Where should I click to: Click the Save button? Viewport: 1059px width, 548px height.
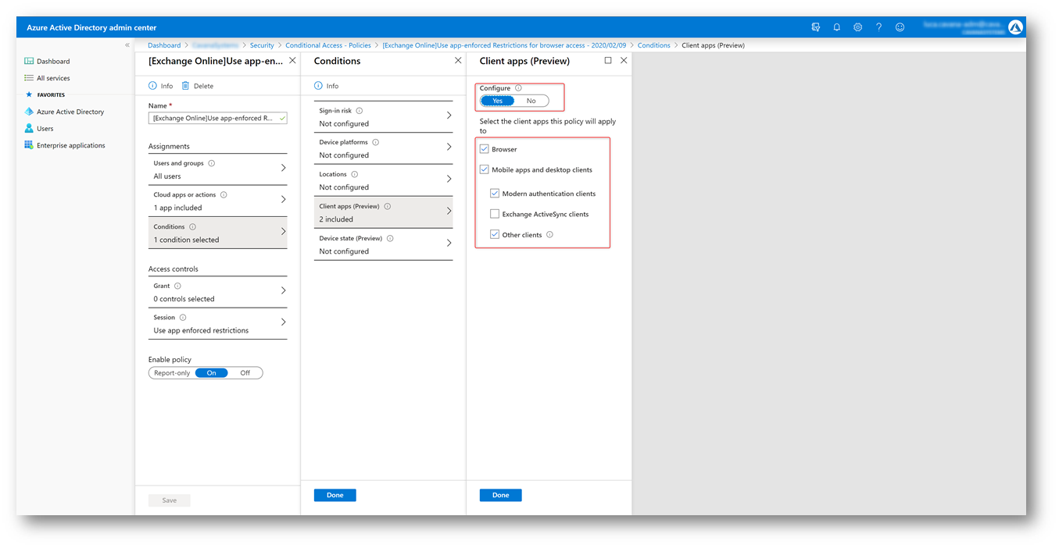[170, 500]
